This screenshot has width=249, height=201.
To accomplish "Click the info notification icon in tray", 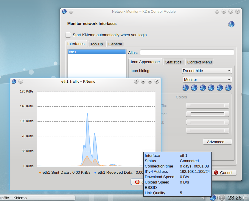I will coord(222,197).
